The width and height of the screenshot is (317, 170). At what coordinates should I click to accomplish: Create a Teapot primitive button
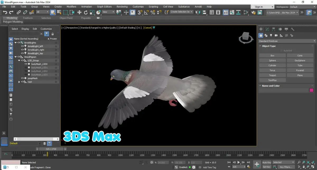272,75
